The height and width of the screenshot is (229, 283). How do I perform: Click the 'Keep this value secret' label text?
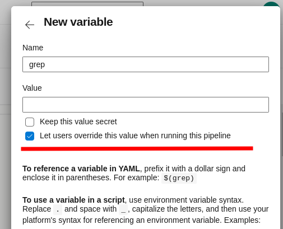pos(78,121)
